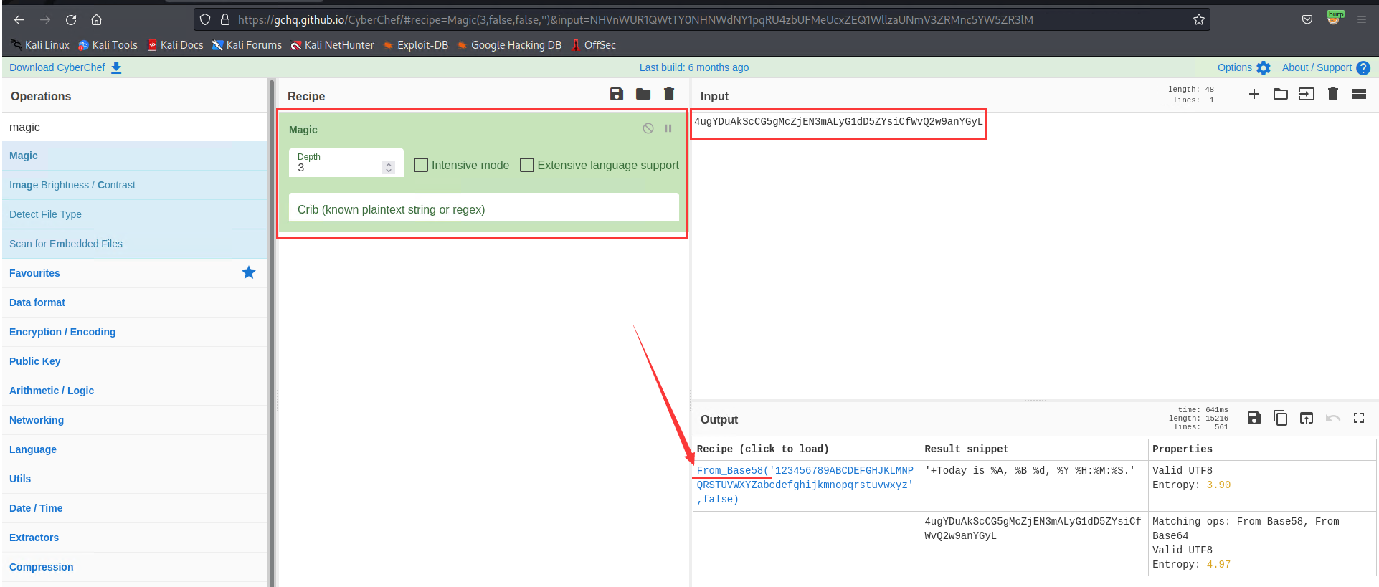The width and height of the screenshot is (1379, 587).
Task: Select Magic operation in search results
Action: [x=135, y=156]
